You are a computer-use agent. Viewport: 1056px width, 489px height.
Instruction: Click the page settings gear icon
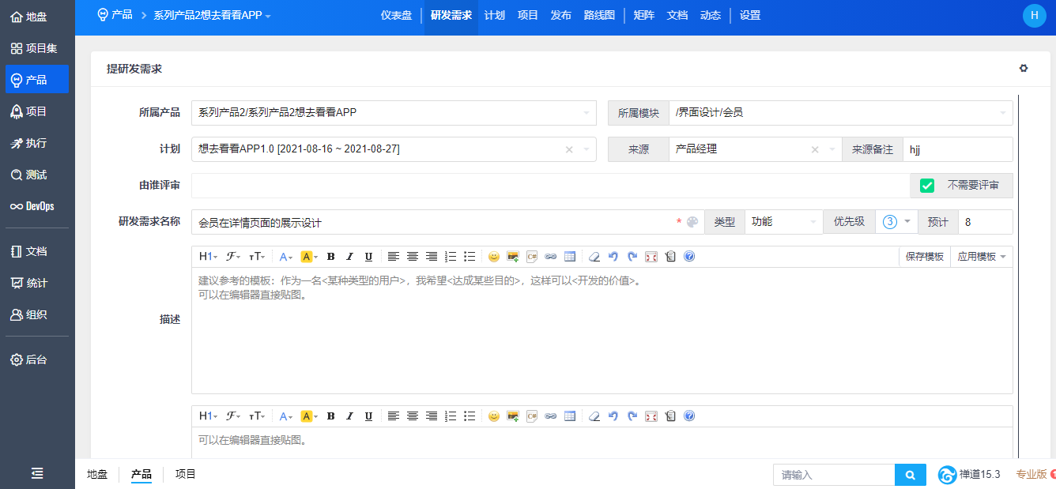coord(1024,69)
